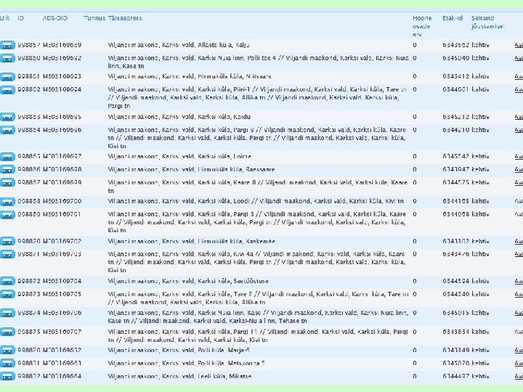Open the Ava link in the Saetööstuse row
The width and height of the screenshot is (523, 392).
point(519,282)
